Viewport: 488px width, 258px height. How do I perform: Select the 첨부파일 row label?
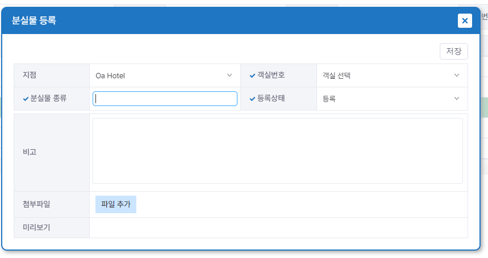36,204
